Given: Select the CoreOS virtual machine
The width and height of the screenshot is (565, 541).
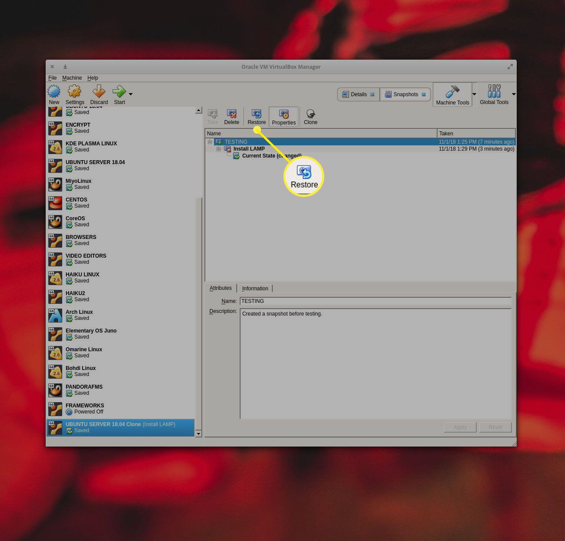Looking at the screenshot, I should point(120,222).
